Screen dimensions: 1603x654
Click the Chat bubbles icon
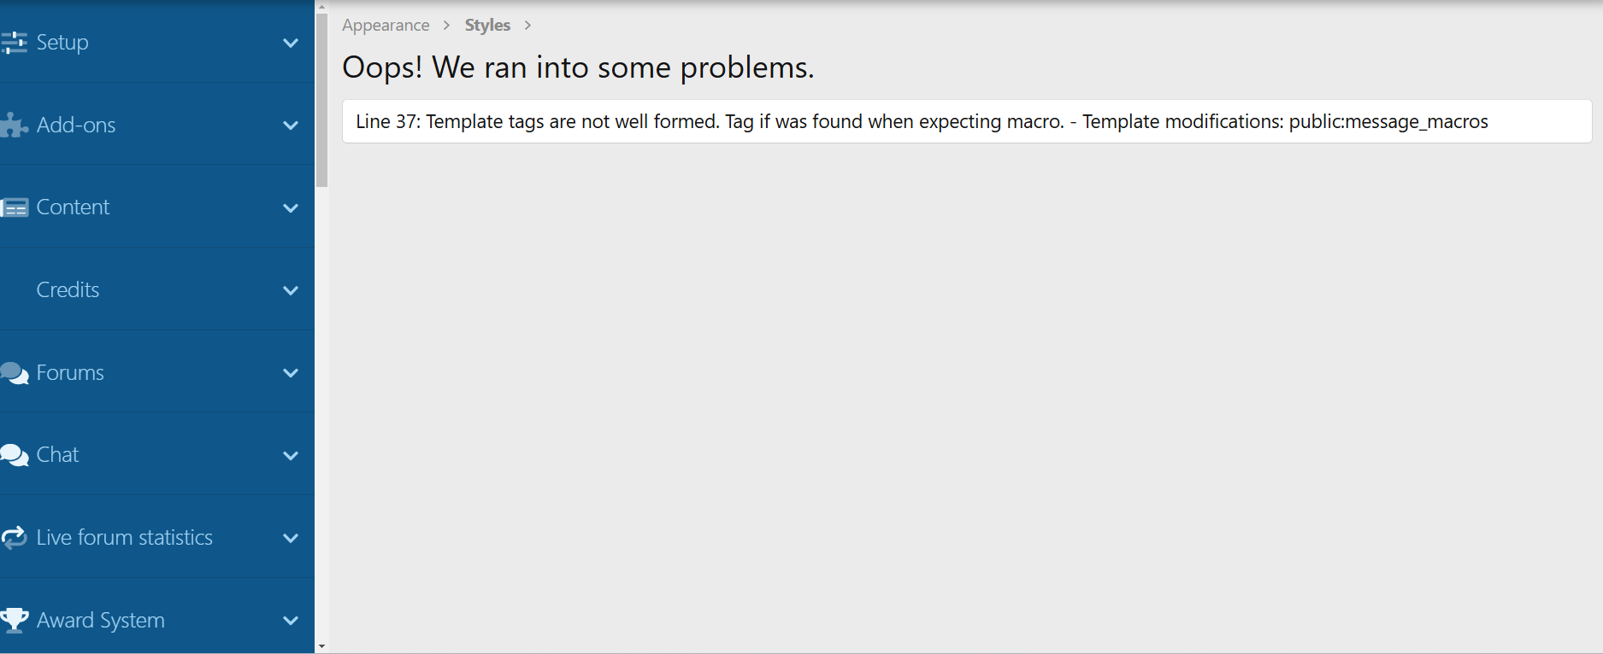[15, 455]
